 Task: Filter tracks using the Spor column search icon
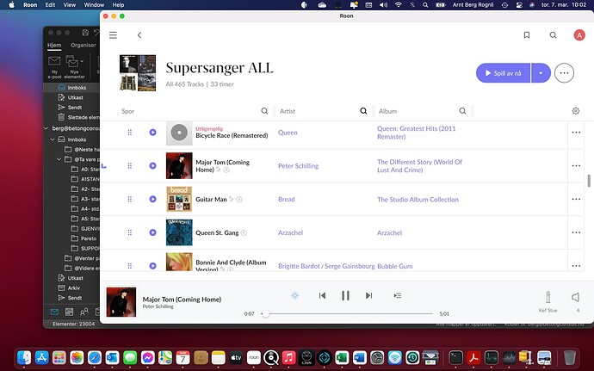(264, 111)
